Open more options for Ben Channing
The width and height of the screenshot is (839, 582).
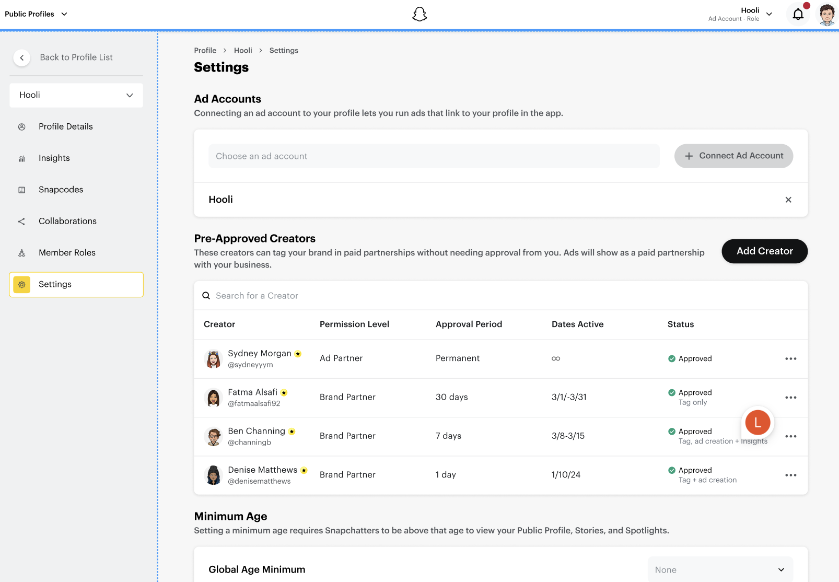tap(791, 436)
